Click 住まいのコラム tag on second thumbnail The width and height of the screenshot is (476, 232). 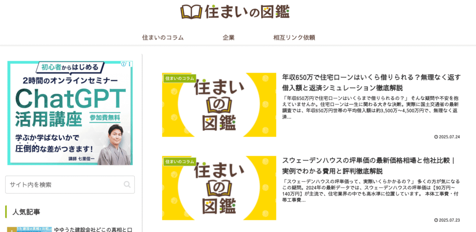179,161
